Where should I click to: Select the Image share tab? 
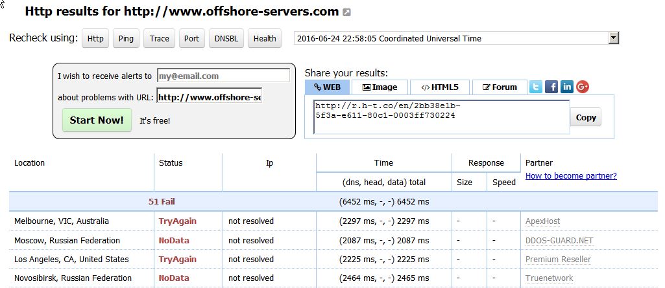point(380,87)
